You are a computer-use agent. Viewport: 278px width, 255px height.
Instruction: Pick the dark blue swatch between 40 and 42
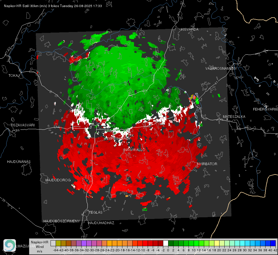tap(273, 243)
